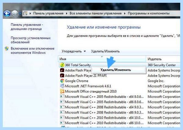Sort by the Имя column header
183x130 pixels.
102,59
